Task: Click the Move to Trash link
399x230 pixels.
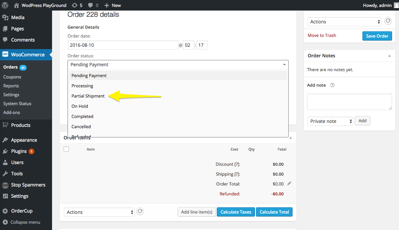Action: pyautogui.click(x=322, y=35)
